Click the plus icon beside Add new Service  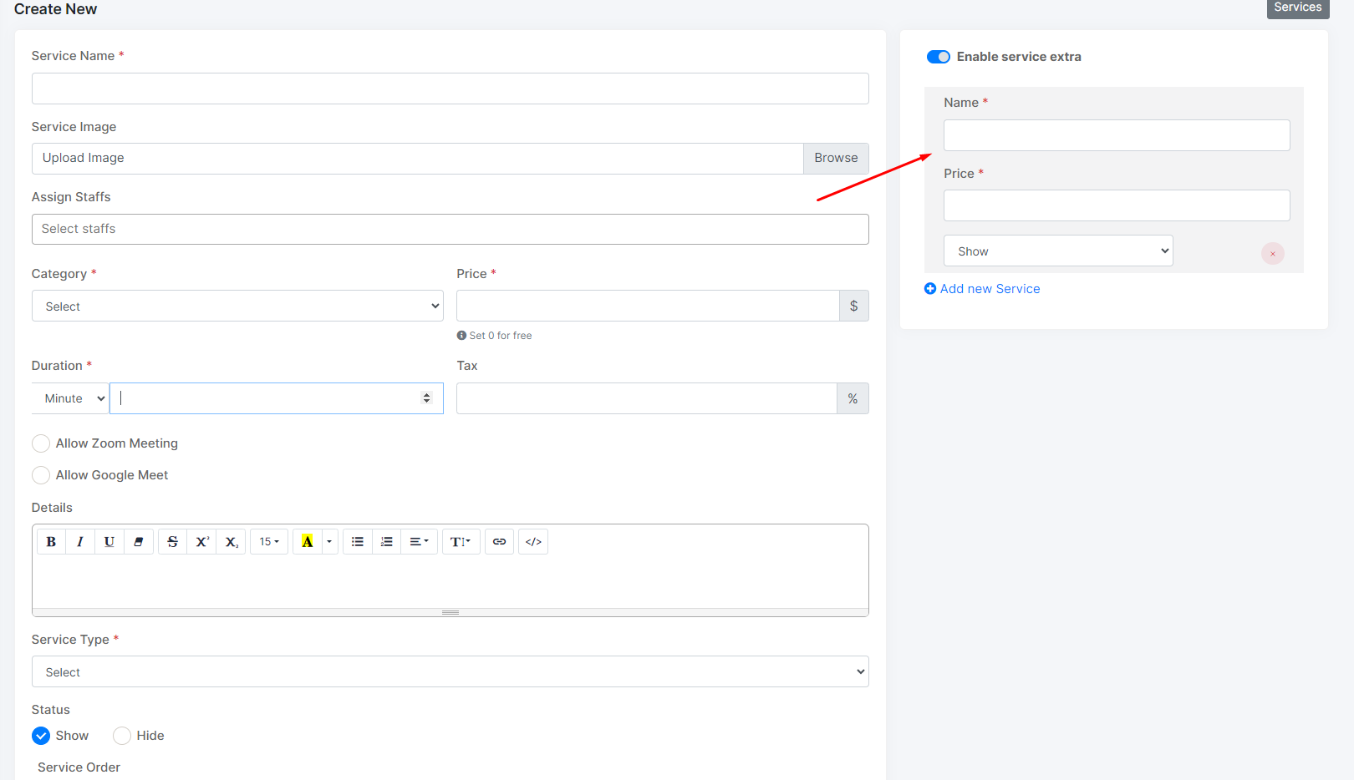click(x=930, y=289)
